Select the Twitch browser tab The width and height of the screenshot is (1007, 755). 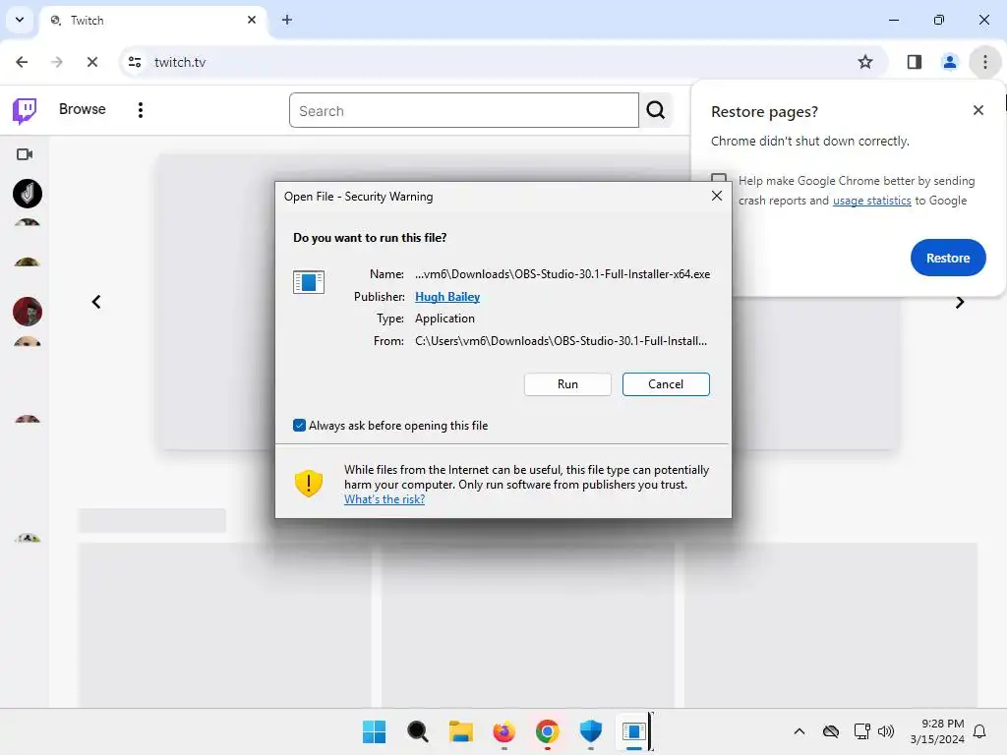152,20
